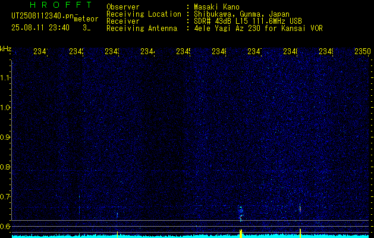Screen dimensions: 374x238
Task: Select the receiver text SDR# 43dB L15 111.6MHz USB
Action: tap(248, 21)
